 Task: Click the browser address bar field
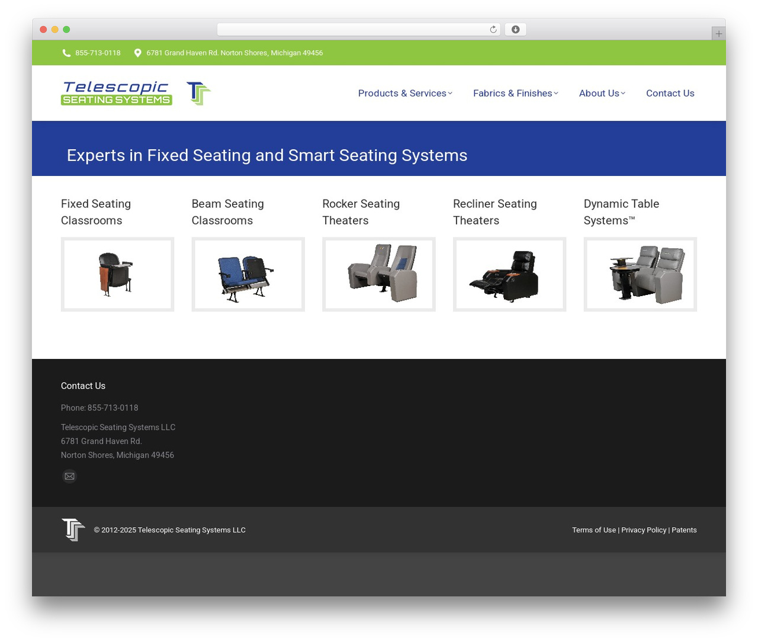pos(359,30)
